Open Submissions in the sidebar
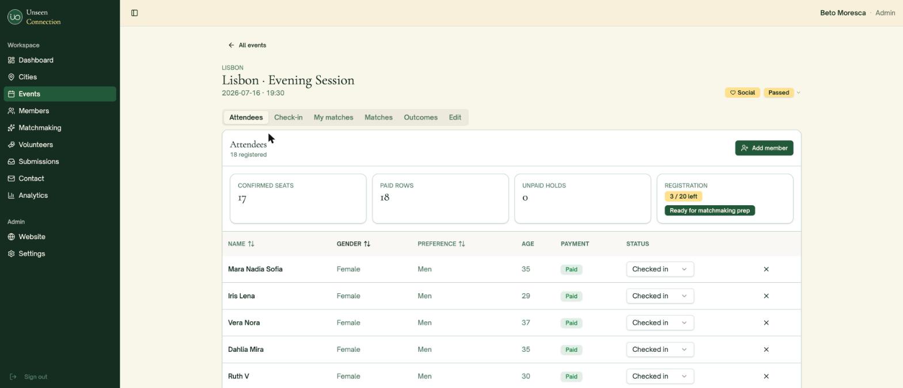 tap(60, 162)
